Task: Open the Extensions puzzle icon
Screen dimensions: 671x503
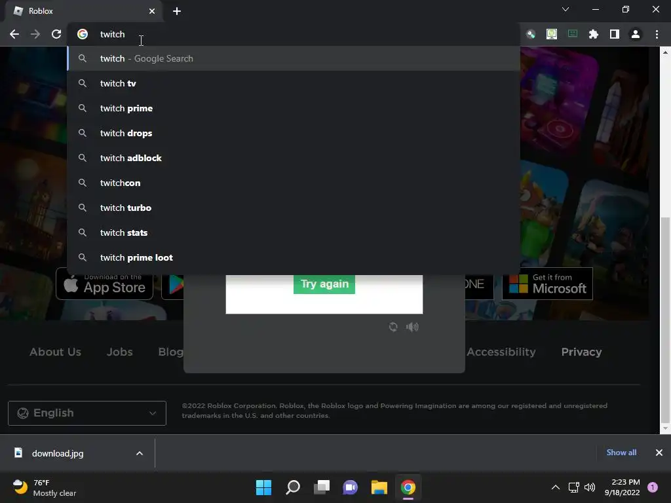Action: [x=594, y=34]
